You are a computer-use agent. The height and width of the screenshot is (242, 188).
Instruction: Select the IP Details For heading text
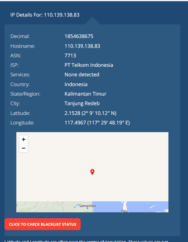coord(45,15)
